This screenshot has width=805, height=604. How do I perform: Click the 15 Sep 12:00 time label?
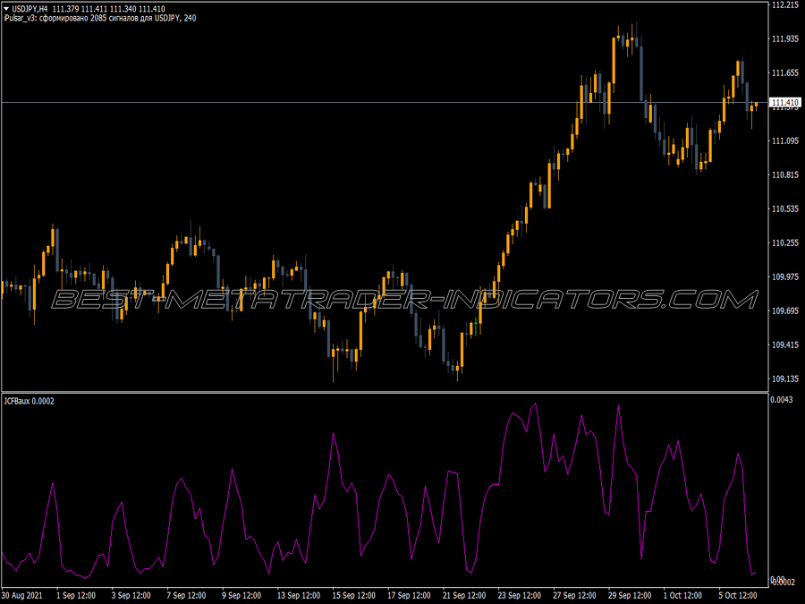click(353, 596)
